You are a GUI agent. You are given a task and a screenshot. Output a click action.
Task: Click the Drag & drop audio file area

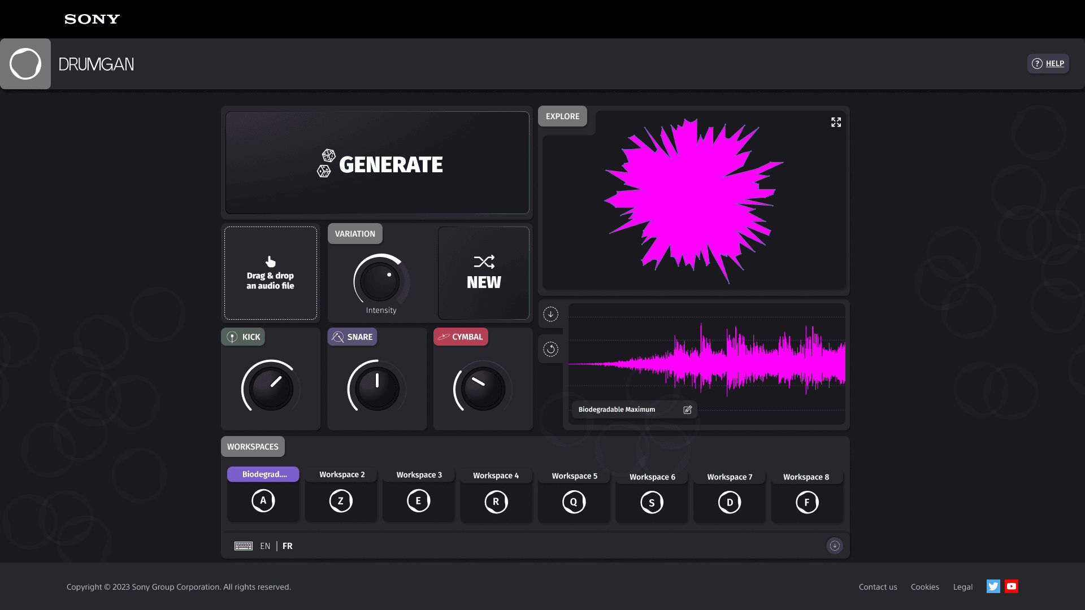(x=270, y=273)
